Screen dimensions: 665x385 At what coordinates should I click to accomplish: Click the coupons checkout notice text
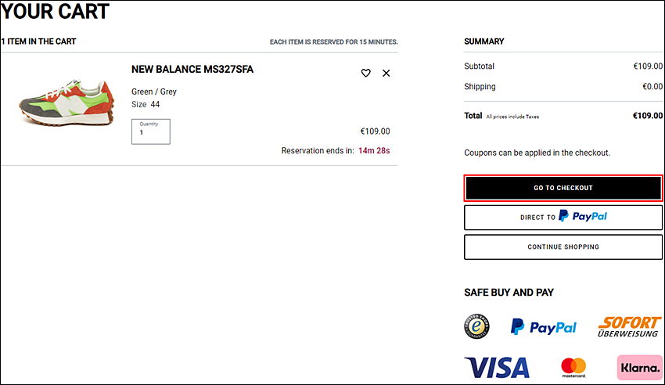(537, 153)
